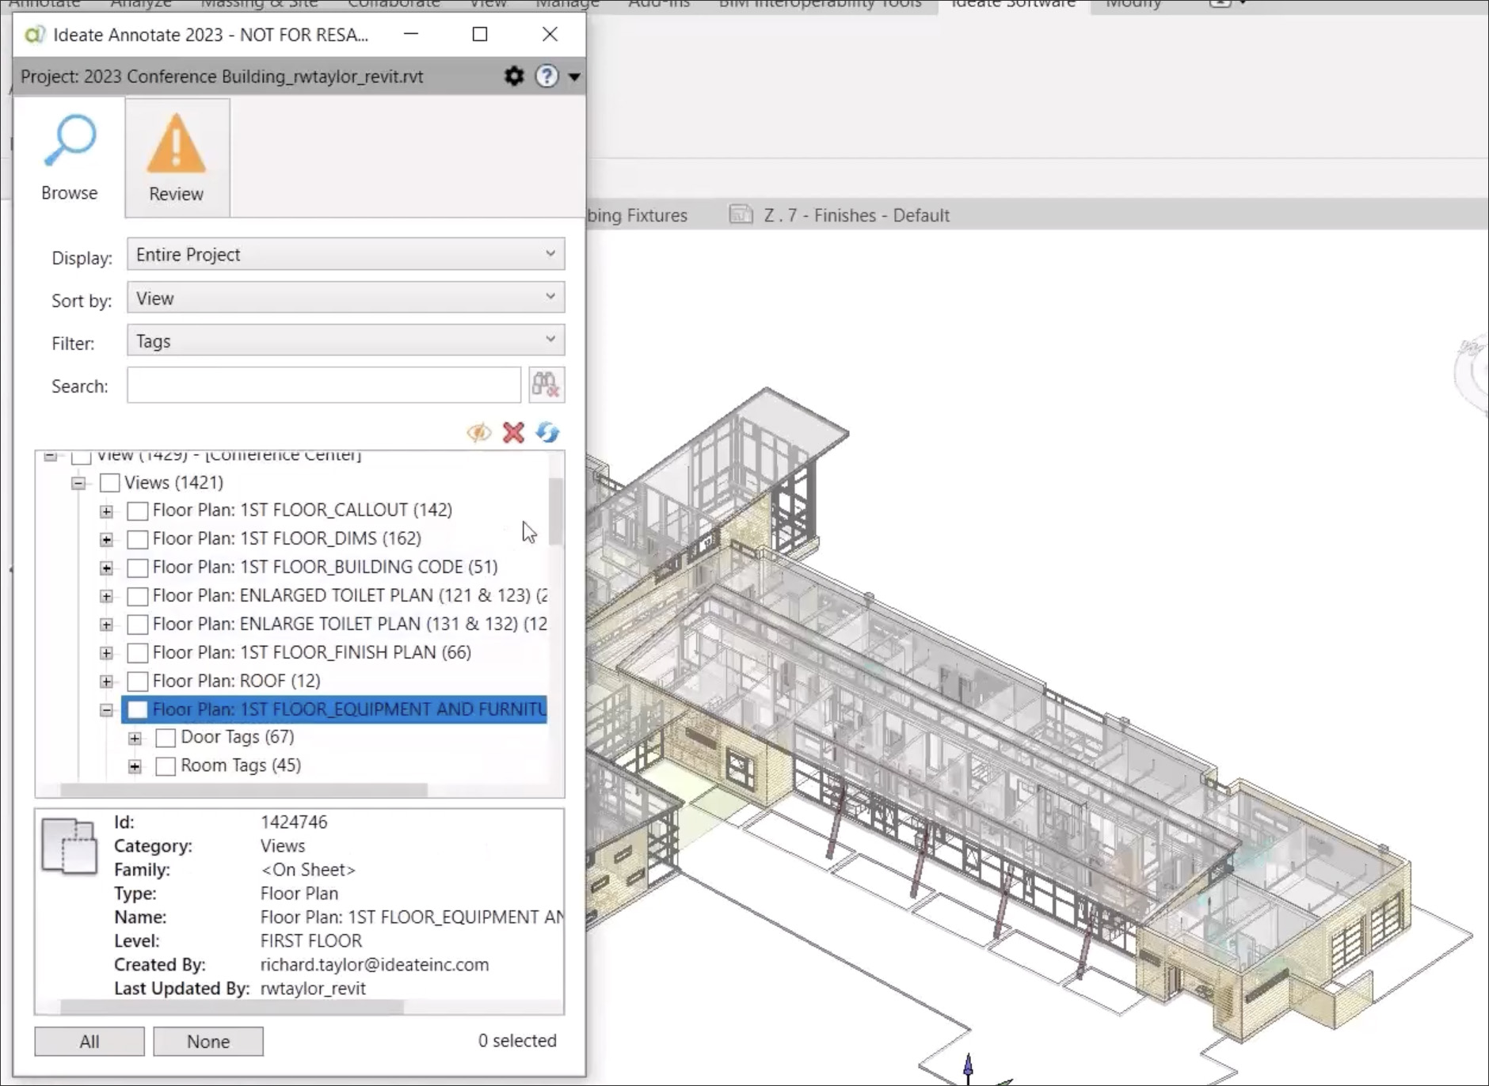
Task: Expand the Floor Plan: ROOF (12) node
Action: point(106,682)
